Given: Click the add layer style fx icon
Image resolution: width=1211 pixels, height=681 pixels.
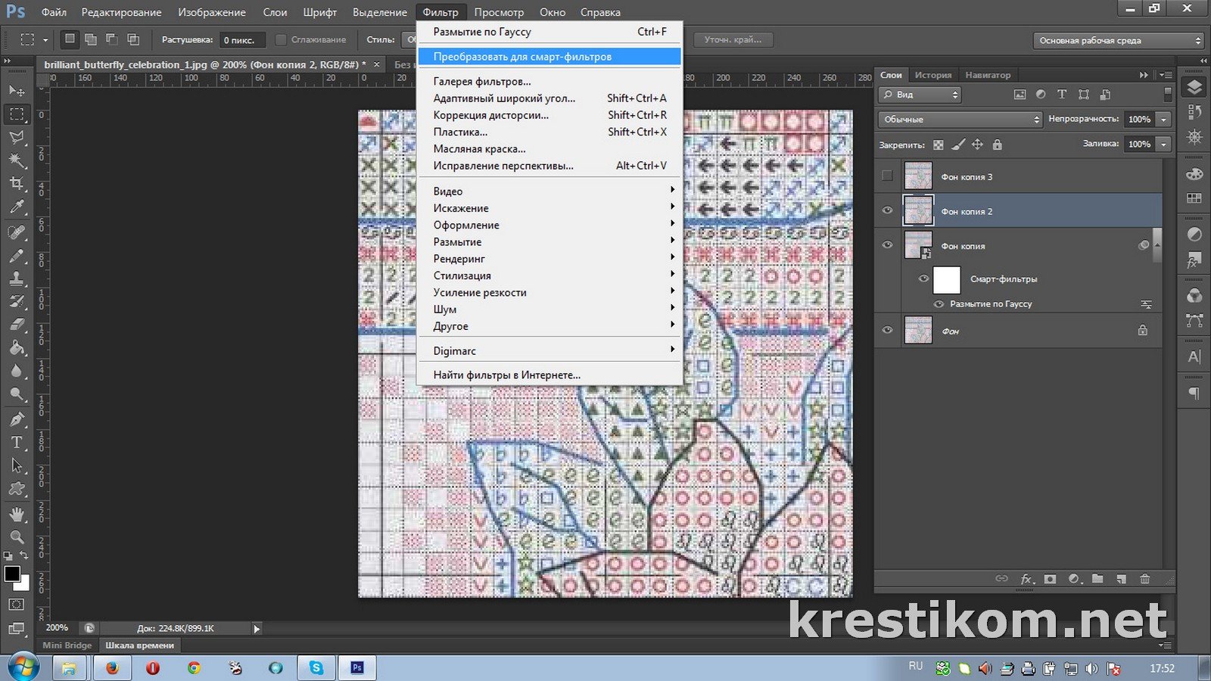Looking at the screenshot, I should pyautogui.click(x=1026, y=579).
